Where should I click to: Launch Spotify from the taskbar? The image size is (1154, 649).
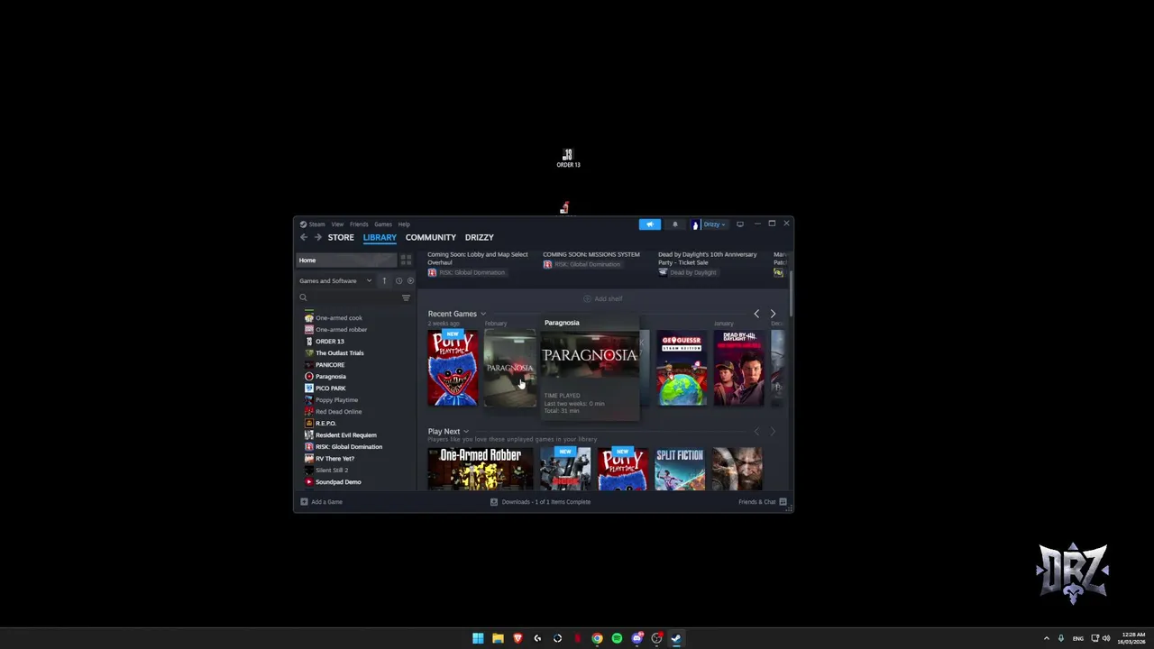pyautogui.click(x=617, y=638)
